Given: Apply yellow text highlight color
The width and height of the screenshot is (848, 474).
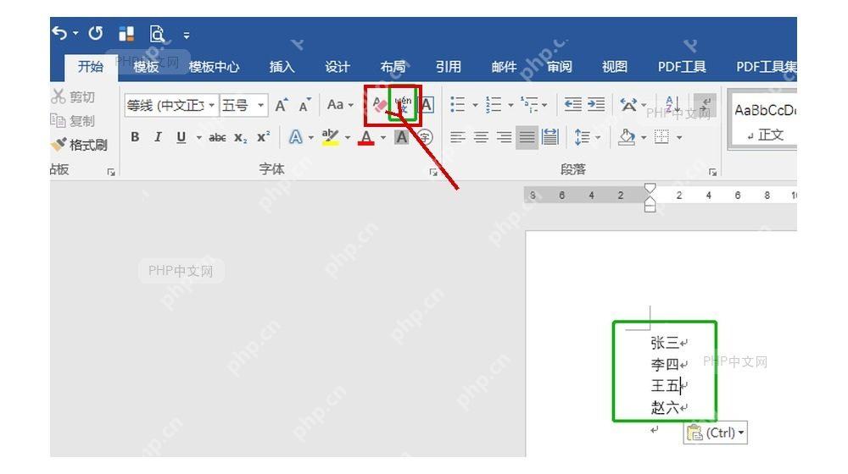Looking at the screenshot, I should coord(330,137).
